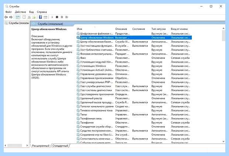The width and height of the screenshot is (229, 156).
Task: Click gear icon beside Тополог канального уровня
Action: click(78, 106)
